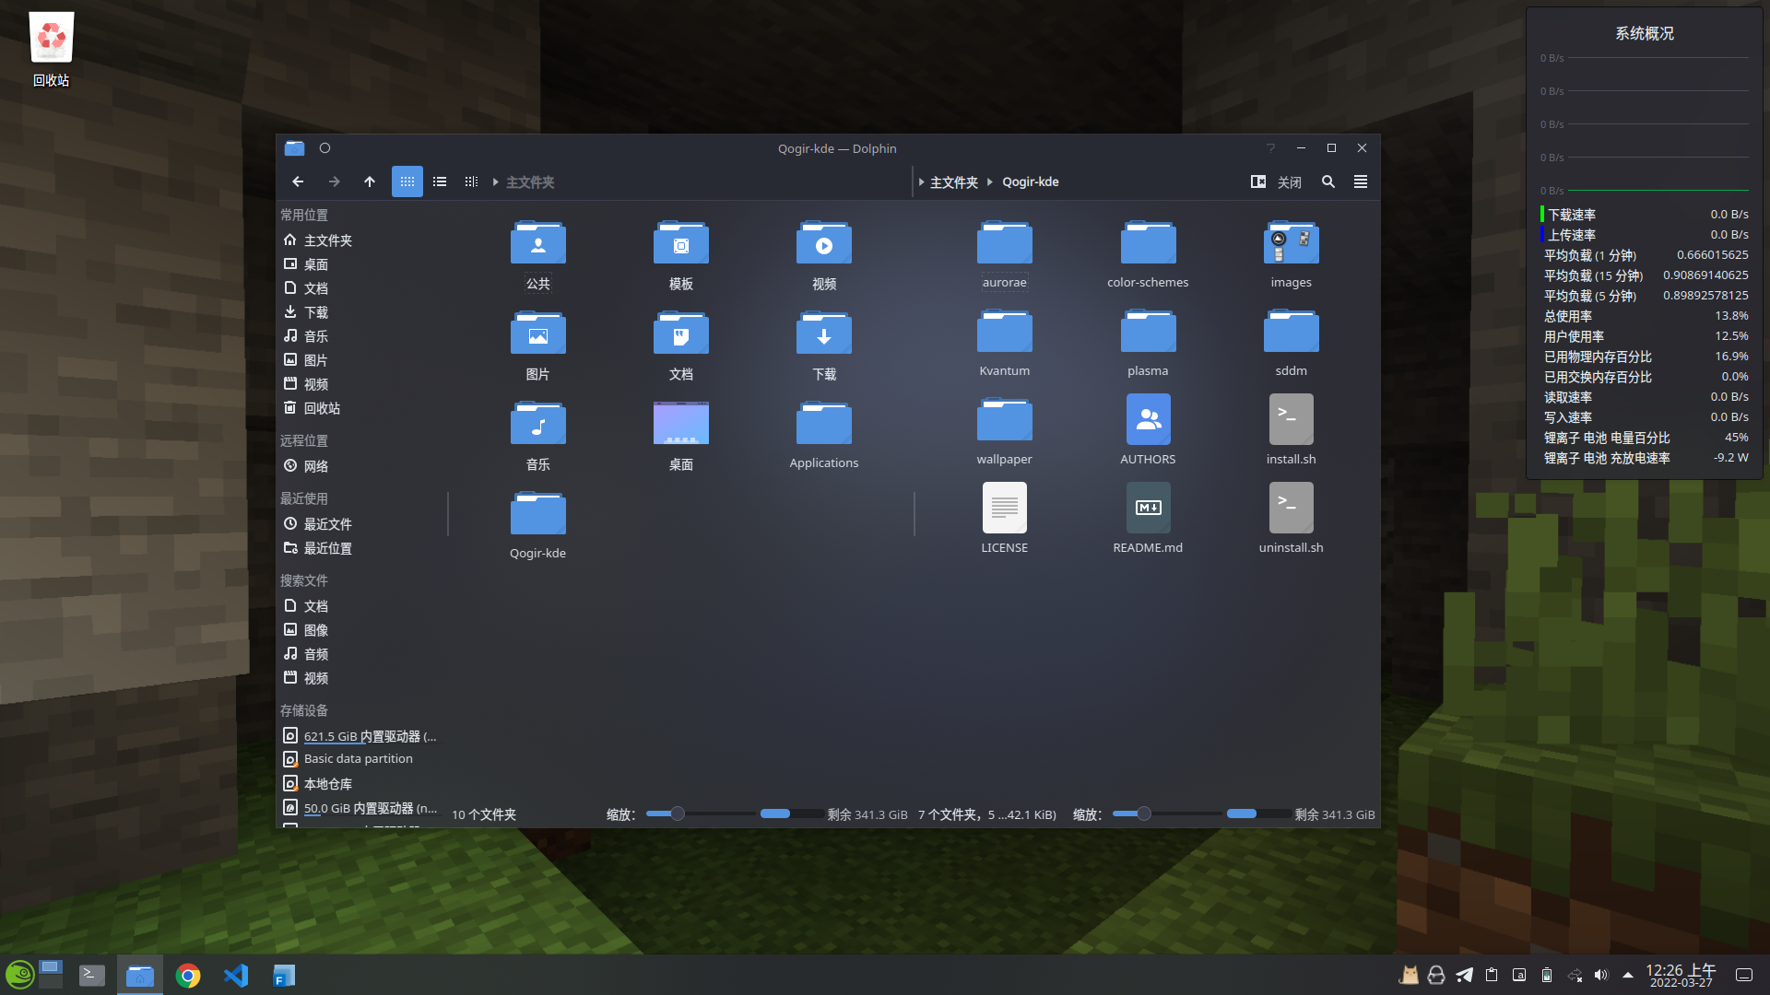The width and height of the screenshot is (1770, 995).
Task: Select the 模板 folder icon
Action: (681, 244)
